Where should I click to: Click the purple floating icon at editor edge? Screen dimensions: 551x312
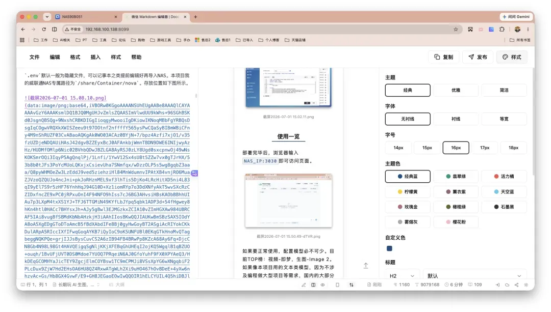pos(194,173)
